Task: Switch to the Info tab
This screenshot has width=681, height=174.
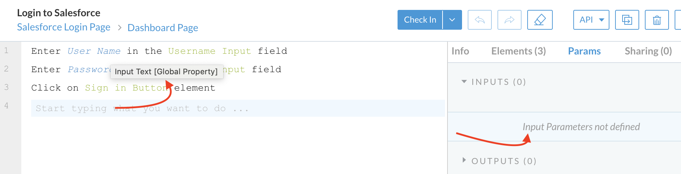Action: click(x=460, y=51)
